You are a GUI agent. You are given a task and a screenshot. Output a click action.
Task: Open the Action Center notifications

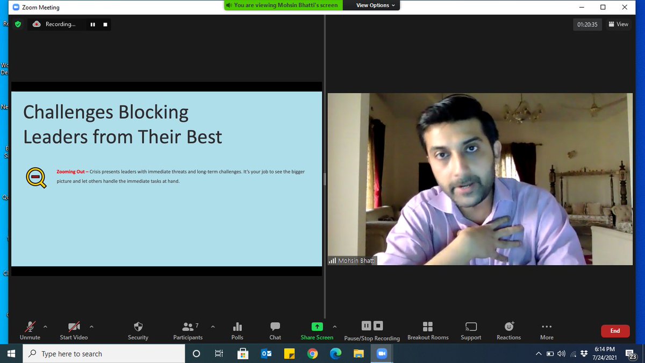(632, 354)
